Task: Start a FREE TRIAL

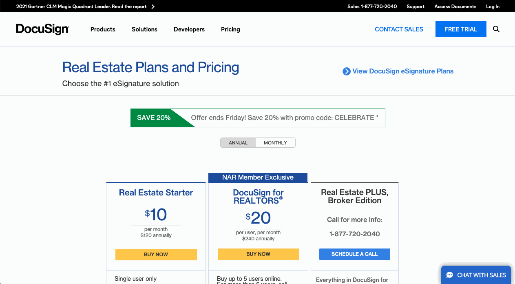Action: point(461,29)
